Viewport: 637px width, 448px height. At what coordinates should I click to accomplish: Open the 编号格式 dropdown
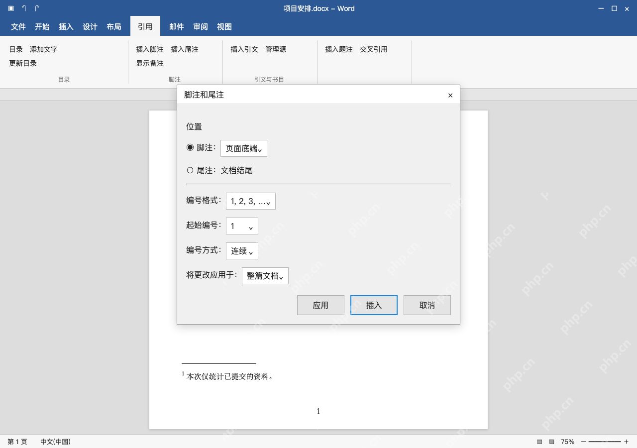click(x=251, y=201)
